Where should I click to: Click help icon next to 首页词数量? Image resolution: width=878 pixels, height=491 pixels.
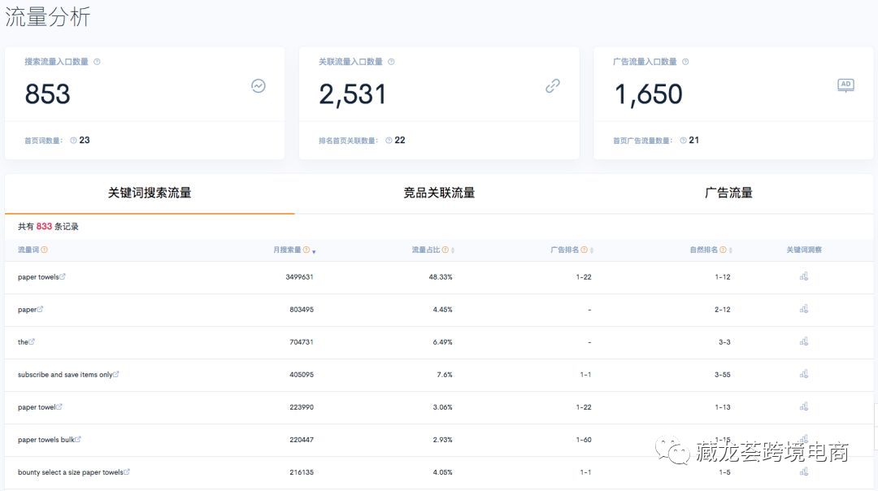click(72, 139)
